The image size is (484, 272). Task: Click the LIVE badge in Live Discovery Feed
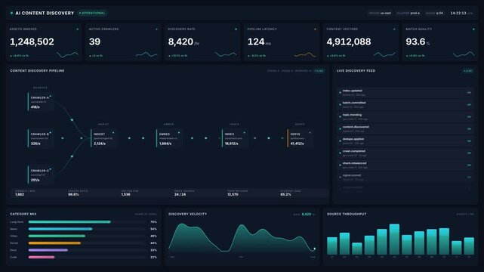467,71
